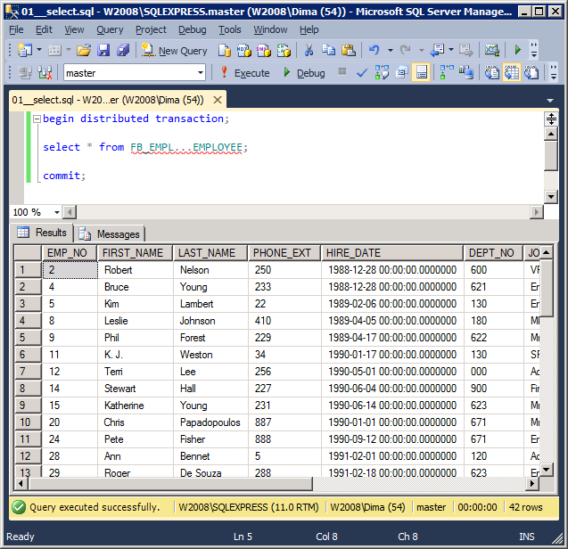Open Query Options from the toolbar icon
This screenshot has height=549, width=568.
pos(401,72)
